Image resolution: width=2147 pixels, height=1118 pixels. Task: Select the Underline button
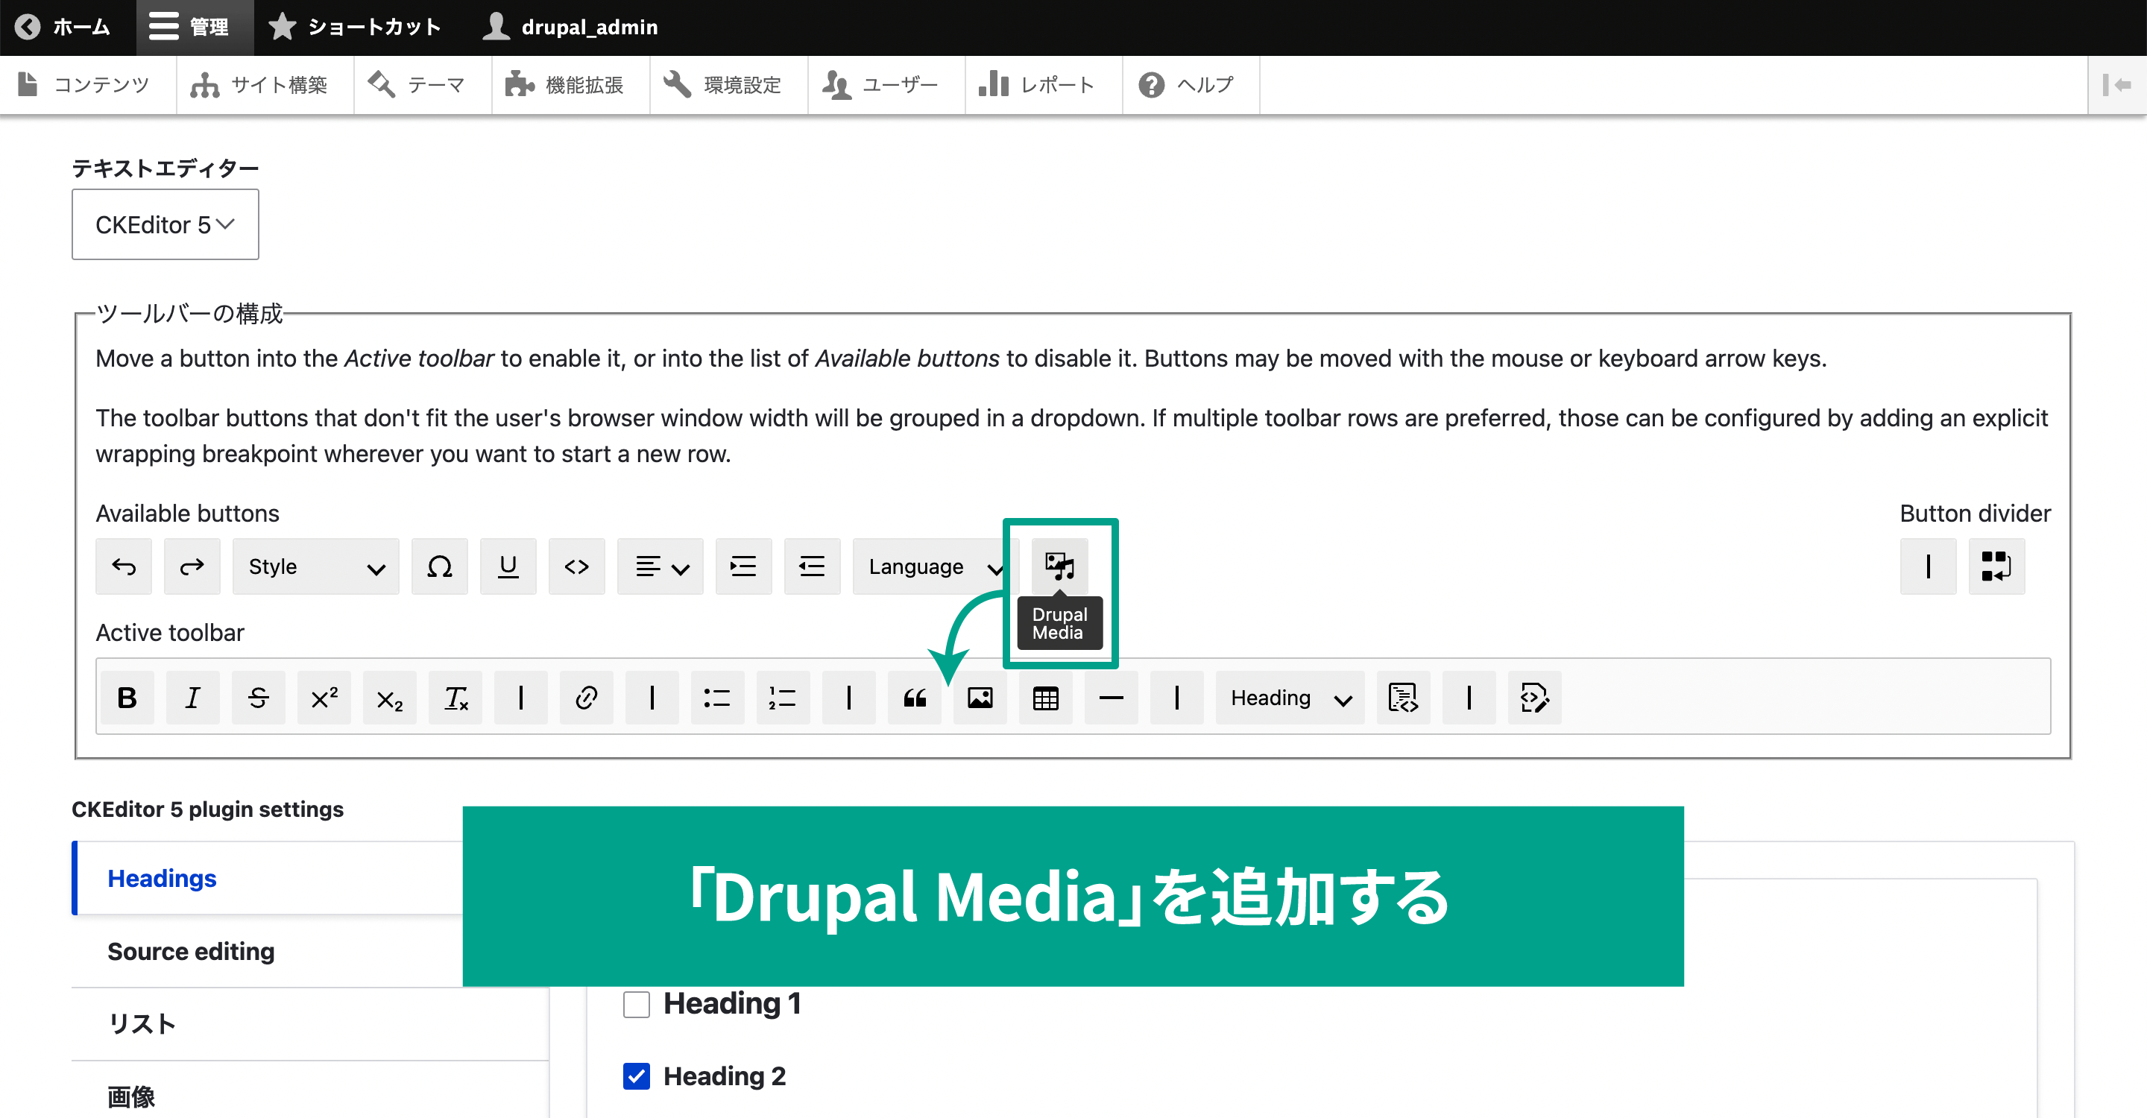click(x=508, y=566)
